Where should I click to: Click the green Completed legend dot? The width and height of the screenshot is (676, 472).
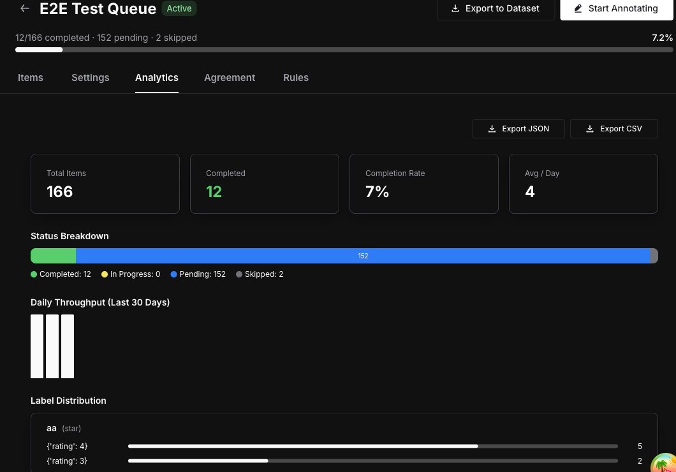[x=33, y=274]
